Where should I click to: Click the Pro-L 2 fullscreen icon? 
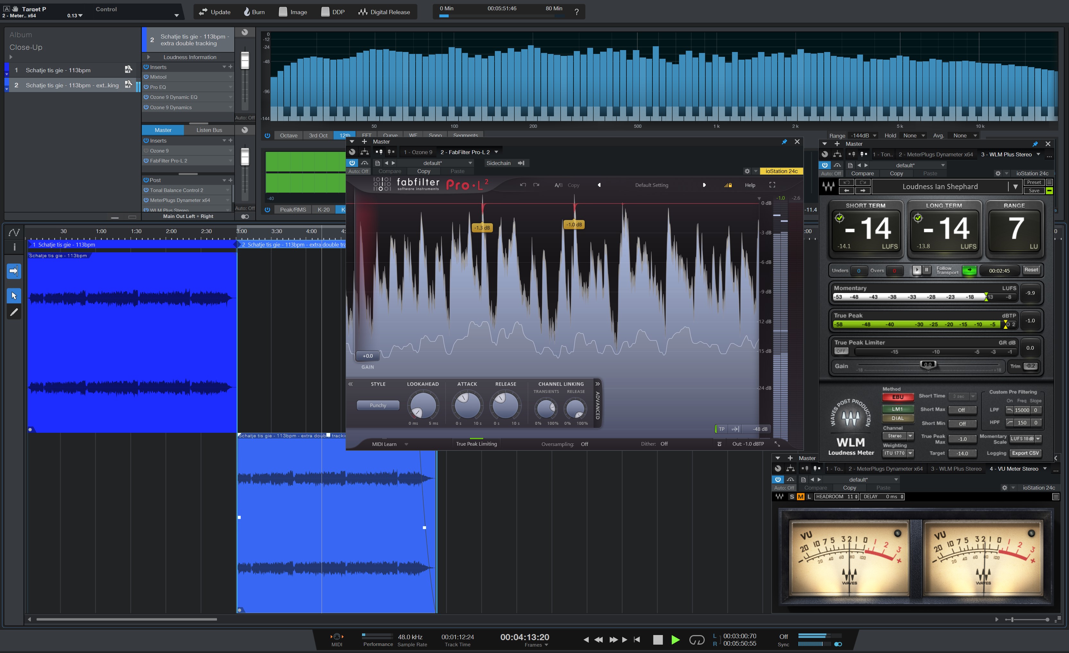tap(772, 185)
